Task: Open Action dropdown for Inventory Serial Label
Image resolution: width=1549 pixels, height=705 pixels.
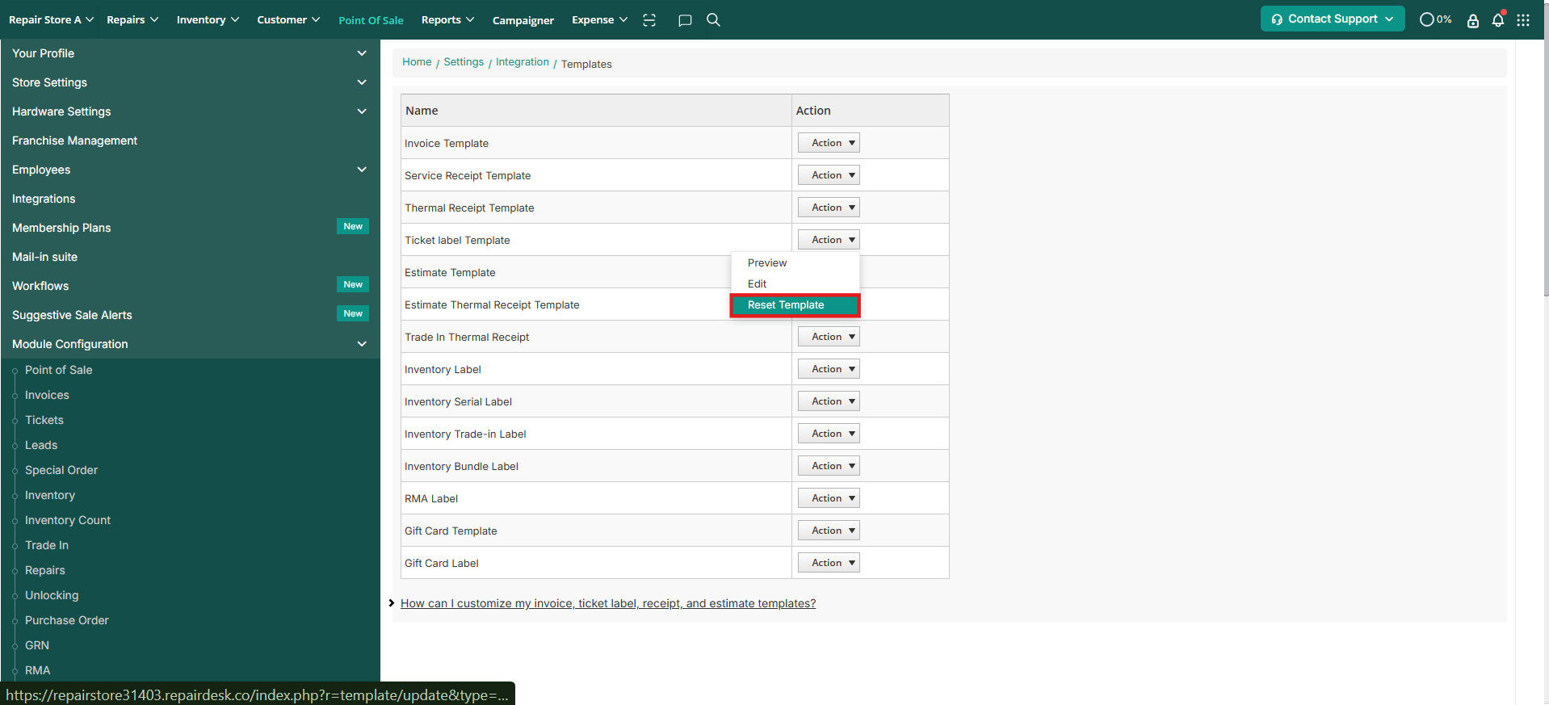Action: [829, 401]
